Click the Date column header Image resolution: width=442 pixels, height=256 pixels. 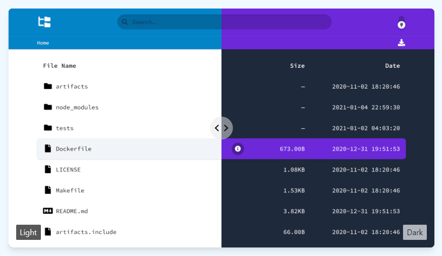click(x=393, y=66)
